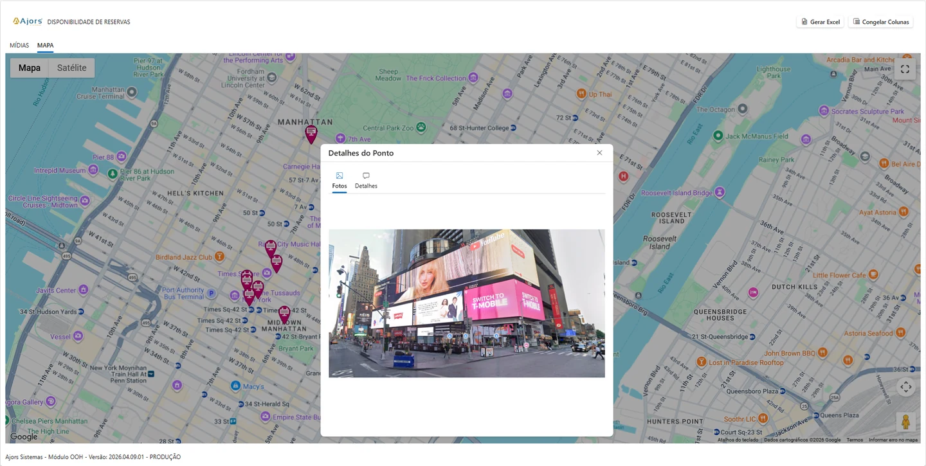This screenshot has width=926, height=466.
Task: Open the Termos link
Action: click(x=855, y=440)
